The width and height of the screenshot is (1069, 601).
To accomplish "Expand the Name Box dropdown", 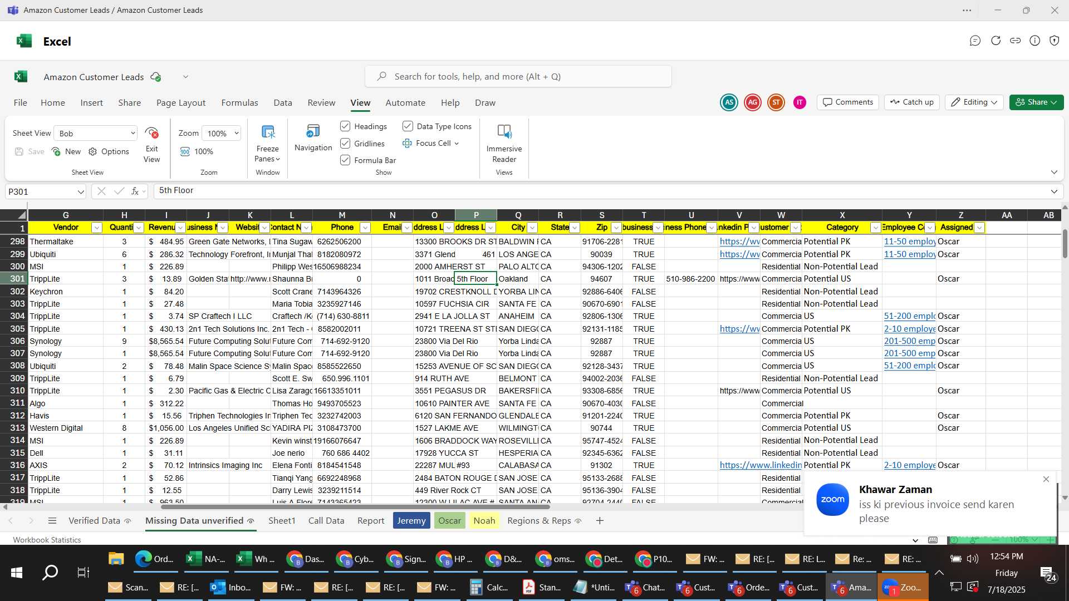I will [x=81, y=192].
